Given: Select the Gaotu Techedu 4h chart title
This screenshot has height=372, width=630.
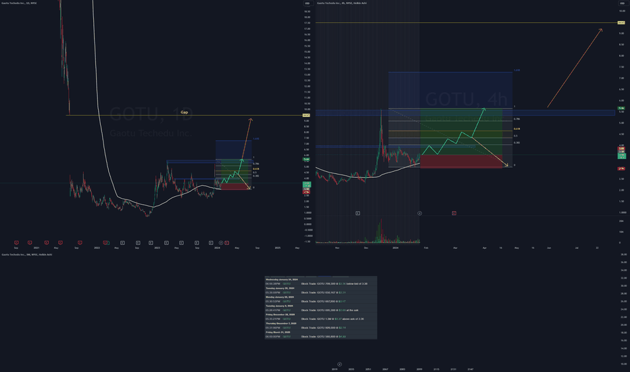Looking at the screenshot, I should [x=341, y=3].
